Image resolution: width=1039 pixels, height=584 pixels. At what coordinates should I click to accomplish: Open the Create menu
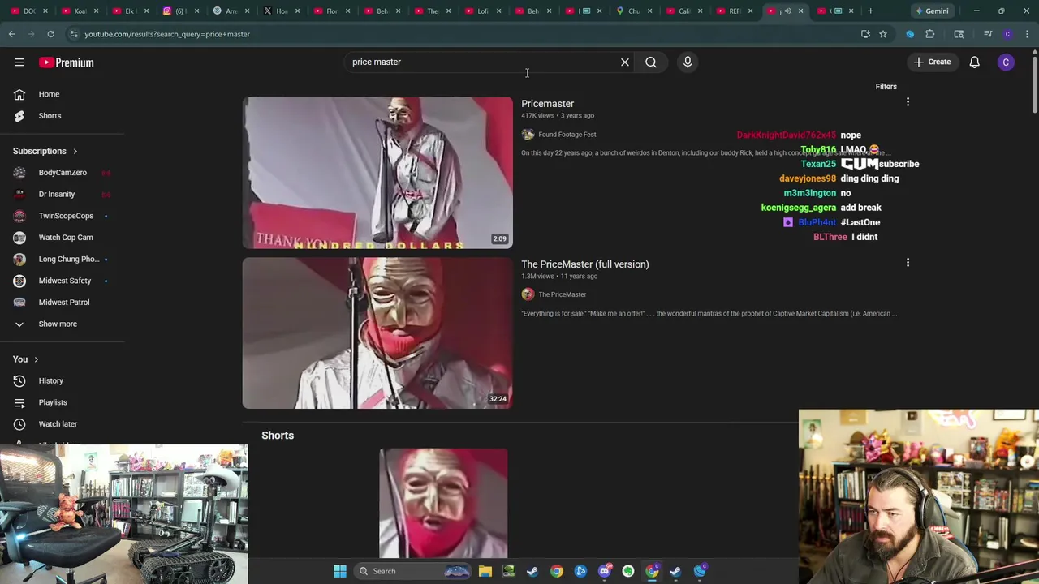click(932, 62)
